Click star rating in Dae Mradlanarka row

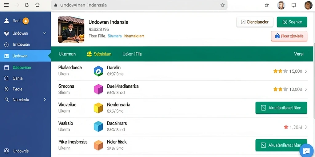point(281,89)
